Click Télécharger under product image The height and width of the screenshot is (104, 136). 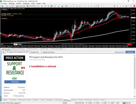pos(15,82)
